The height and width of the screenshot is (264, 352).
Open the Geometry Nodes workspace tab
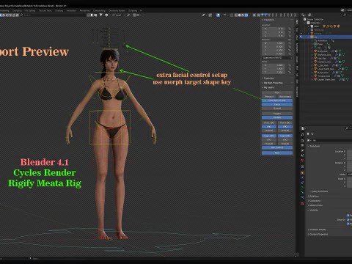[x=117, y=10]
